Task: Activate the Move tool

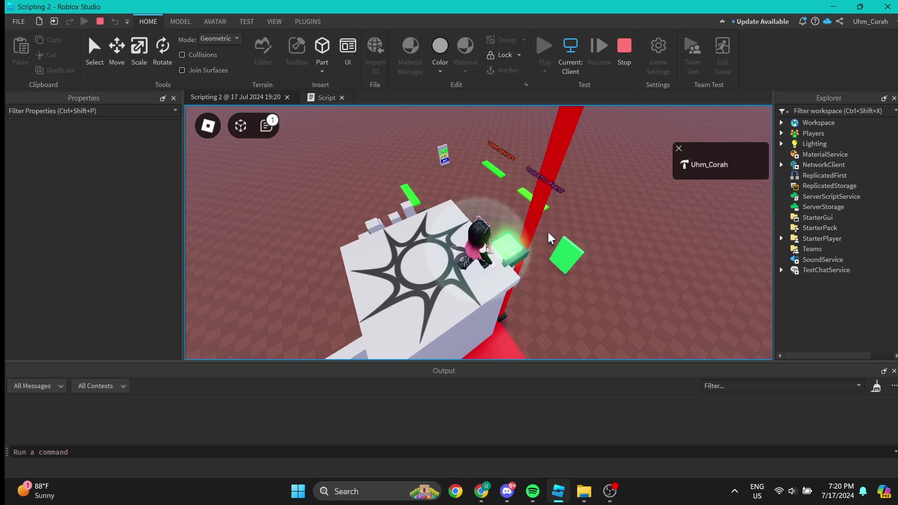Action: point(116,51)
